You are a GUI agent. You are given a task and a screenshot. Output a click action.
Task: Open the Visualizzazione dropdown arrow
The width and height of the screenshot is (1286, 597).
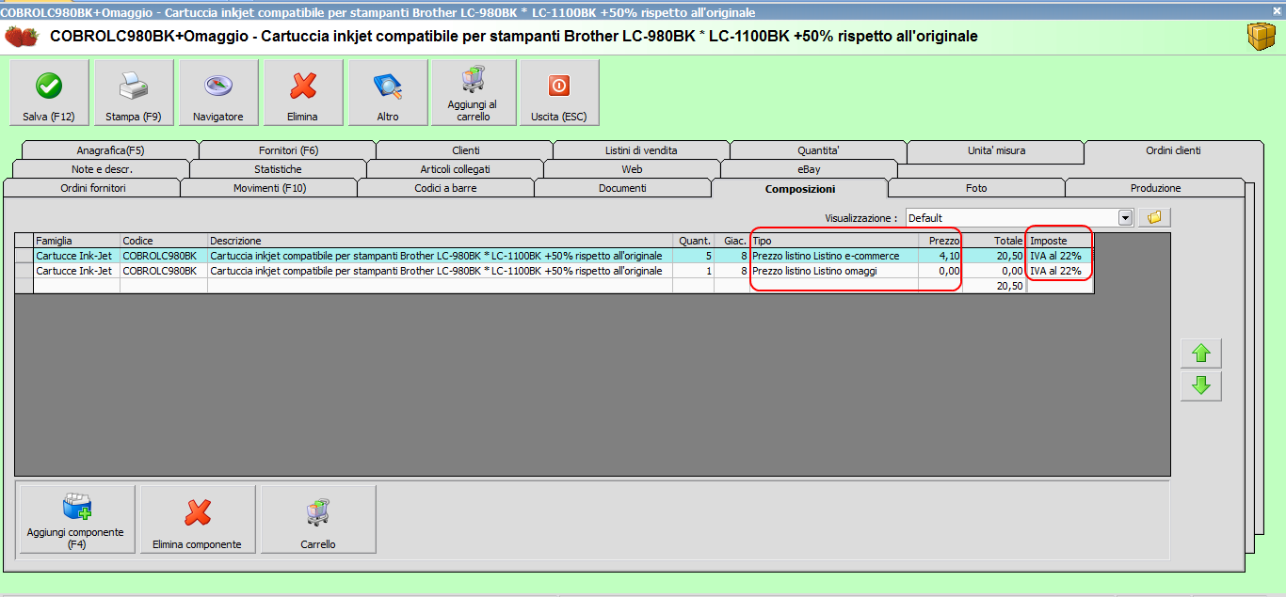click(1125, 217)
